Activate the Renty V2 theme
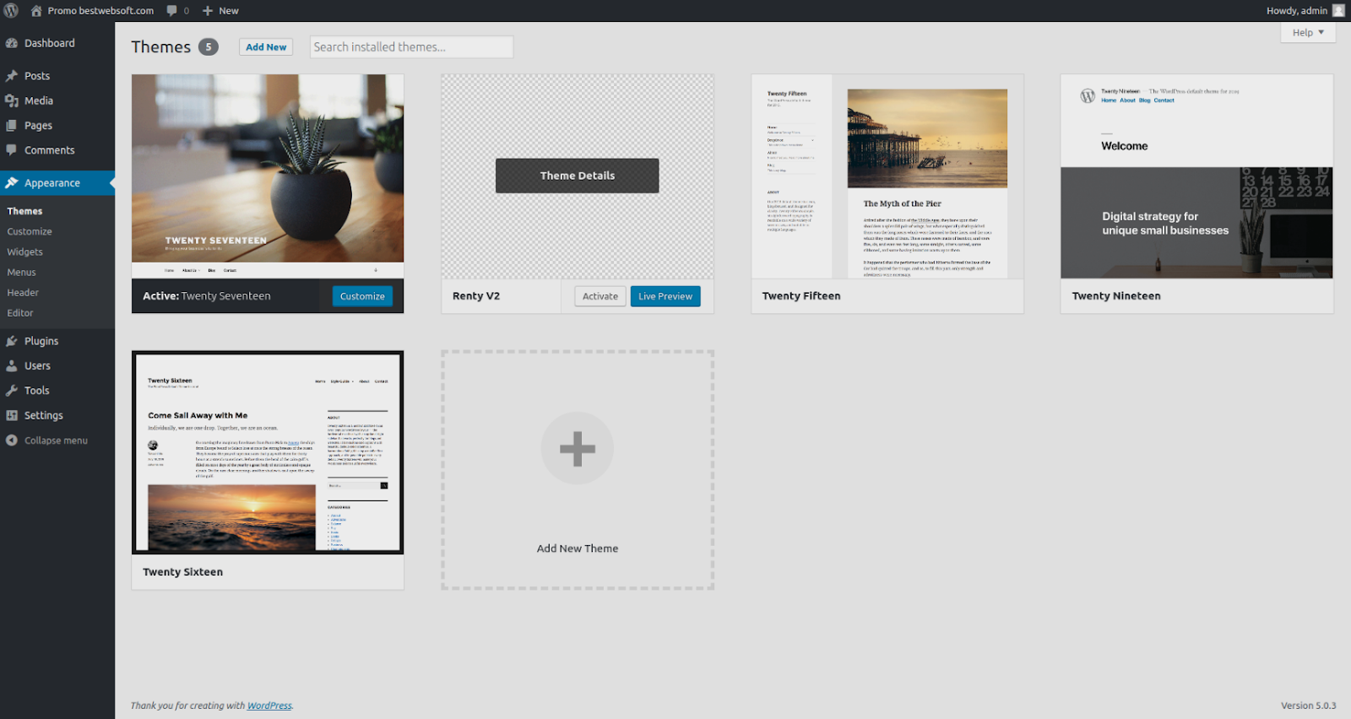 click(x=600, y=296)
